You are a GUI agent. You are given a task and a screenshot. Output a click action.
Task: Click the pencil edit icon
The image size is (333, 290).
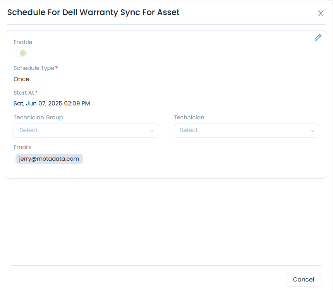318,37
